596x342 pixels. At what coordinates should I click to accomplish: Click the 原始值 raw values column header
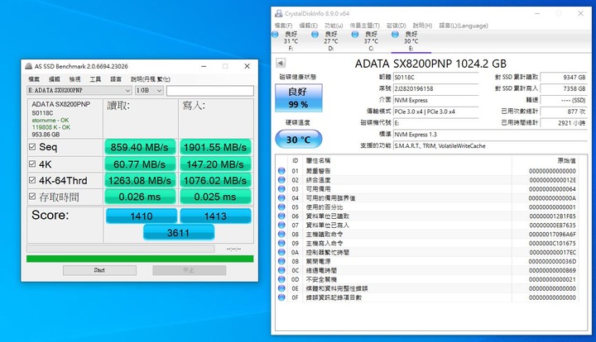566,161
